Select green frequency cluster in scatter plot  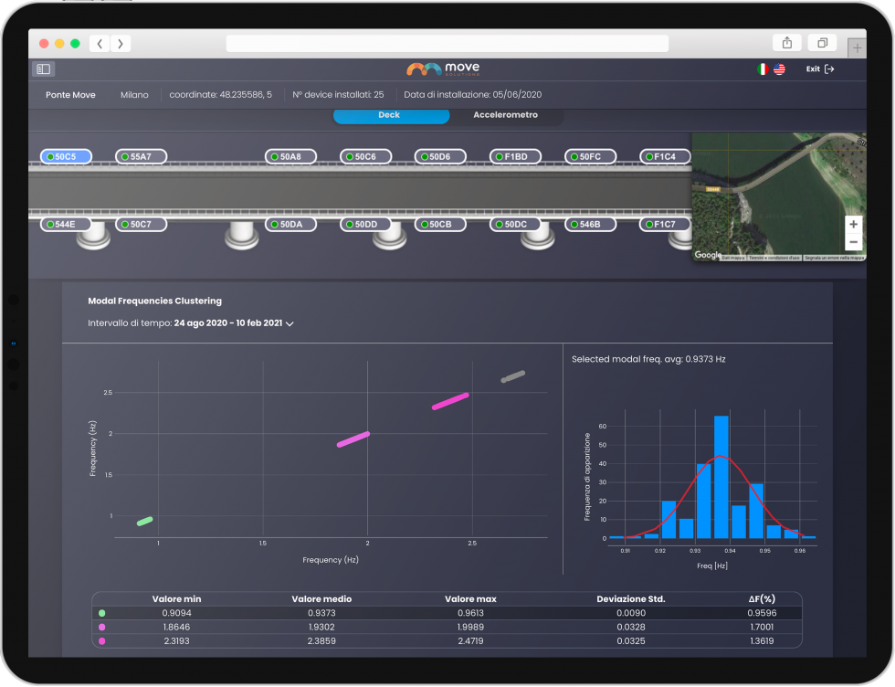click(144, 521)
